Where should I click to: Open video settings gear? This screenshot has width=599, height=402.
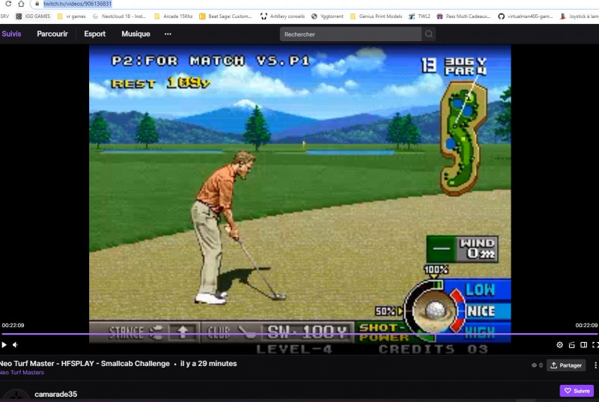(x=559, y=345)
